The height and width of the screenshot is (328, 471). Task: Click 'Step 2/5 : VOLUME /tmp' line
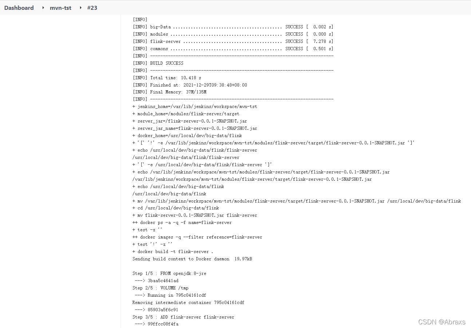click(161, 288)
